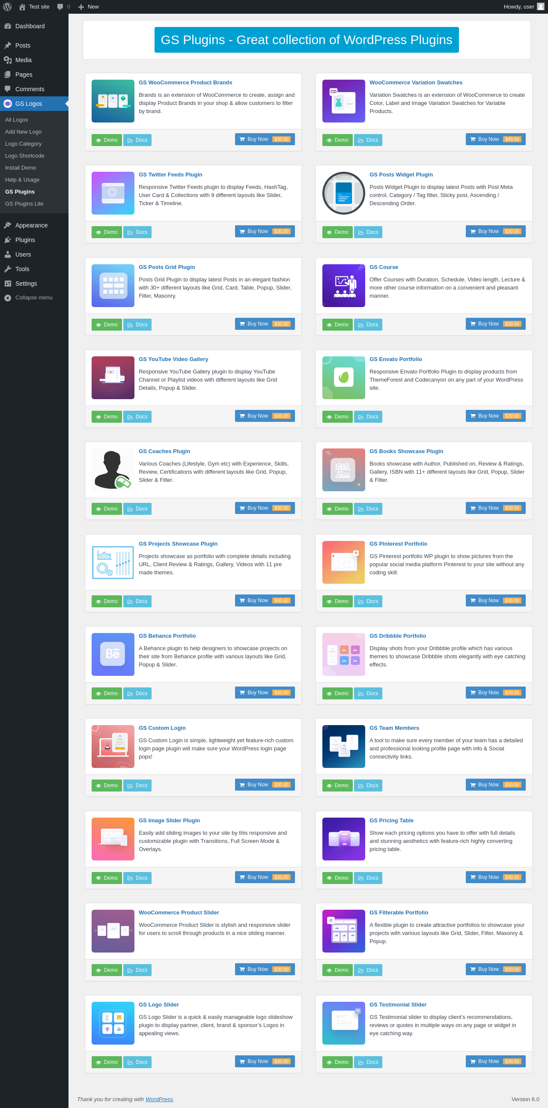Click the GS Image Slider plugin icon
The image size is (548, 1108).
pos(113,839)
